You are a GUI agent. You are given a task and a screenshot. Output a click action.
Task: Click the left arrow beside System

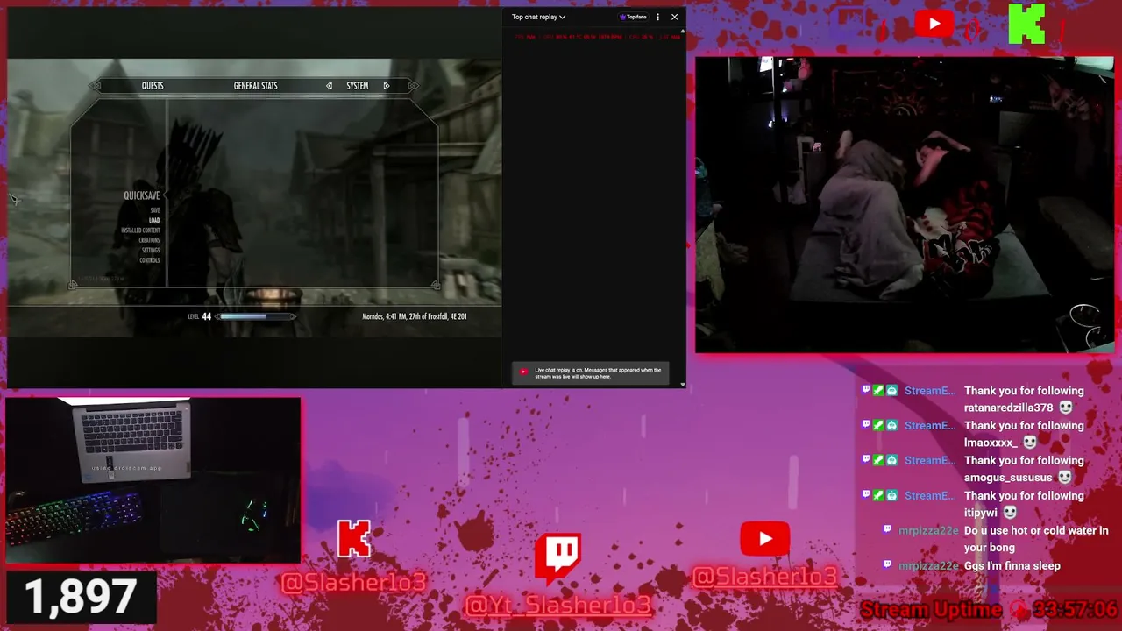click(x=329, y=86)
